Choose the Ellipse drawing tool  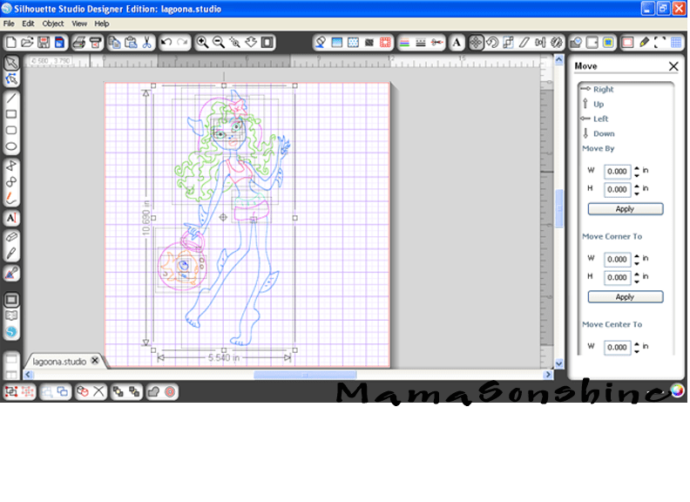[x=11, y=146]
